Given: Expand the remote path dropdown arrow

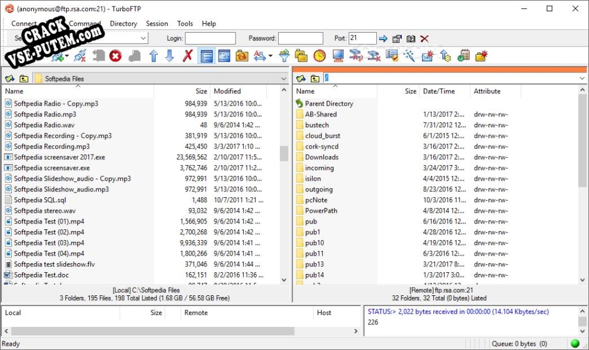Looking at the screenshot, I should [582, 78].
